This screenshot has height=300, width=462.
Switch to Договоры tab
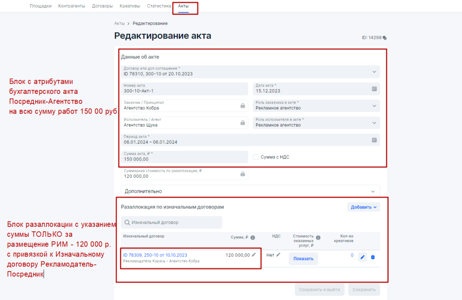click(x=102, y=6)
